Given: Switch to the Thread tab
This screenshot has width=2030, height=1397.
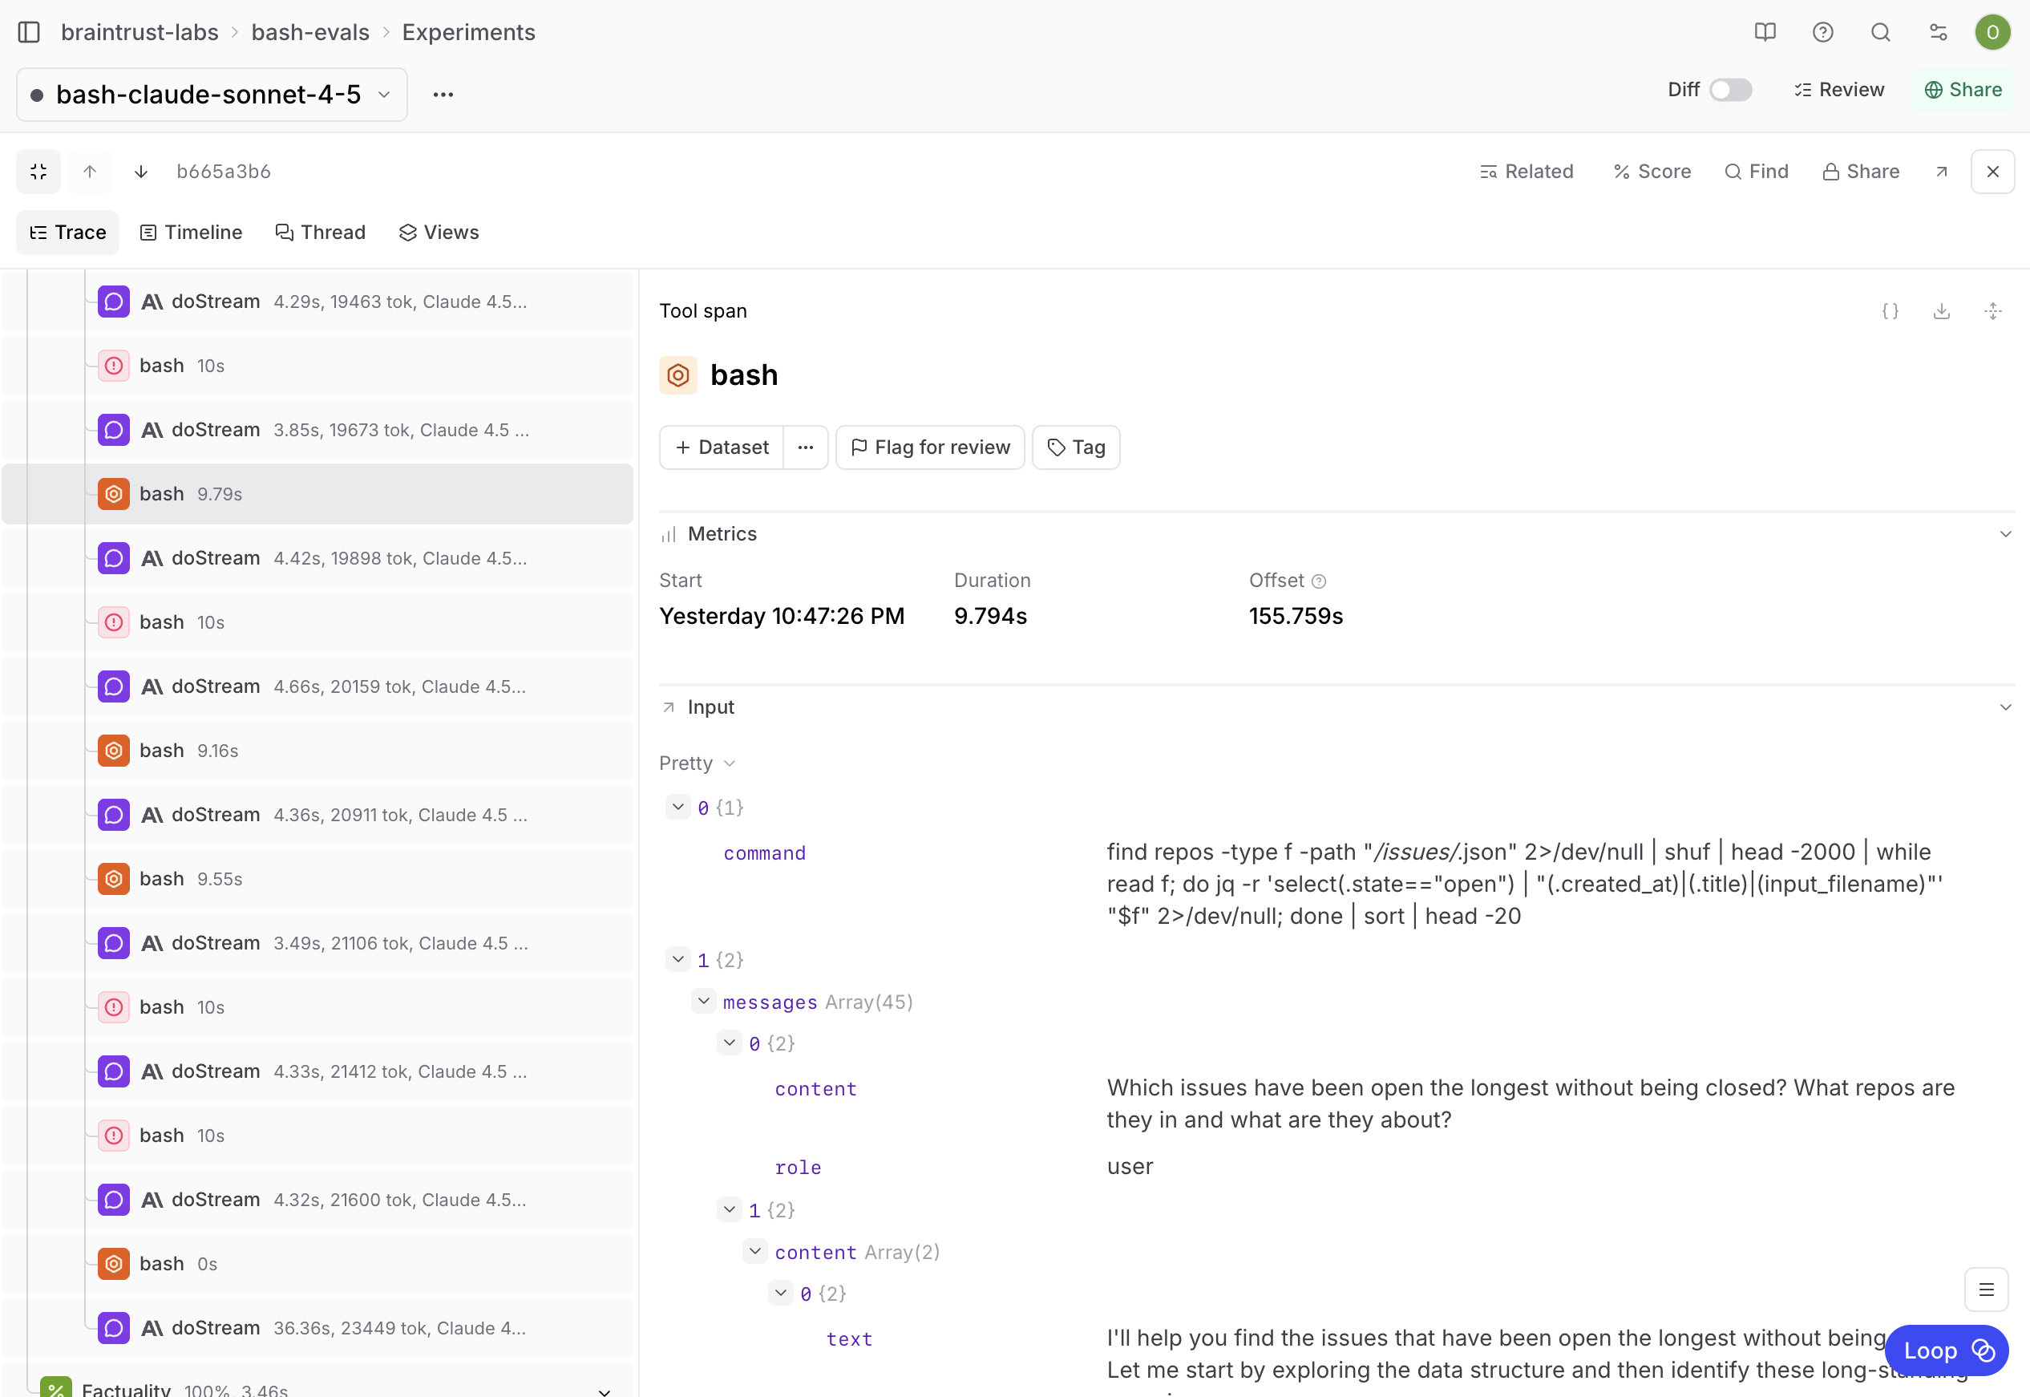Looking at the screenshot, I should point(320,232).
